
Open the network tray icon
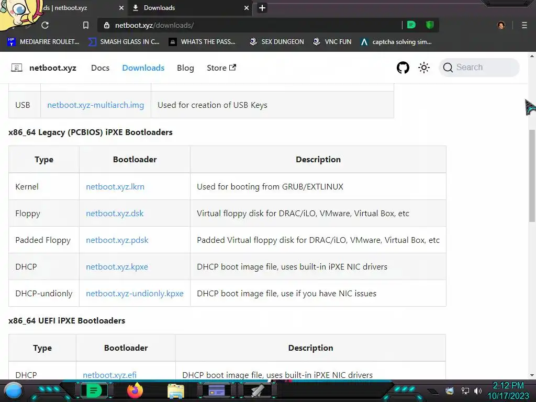click(x=465, y=390)
